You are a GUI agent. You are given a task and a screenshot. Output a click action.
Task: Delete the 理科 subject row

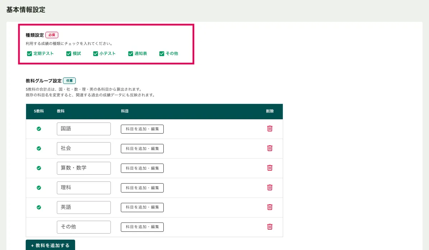[x=270, y=187]
